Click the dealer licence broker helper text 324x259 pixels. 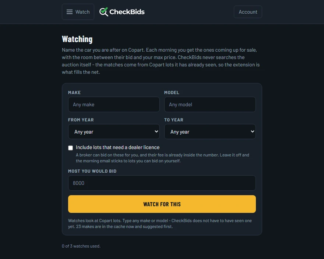[162, 158]
